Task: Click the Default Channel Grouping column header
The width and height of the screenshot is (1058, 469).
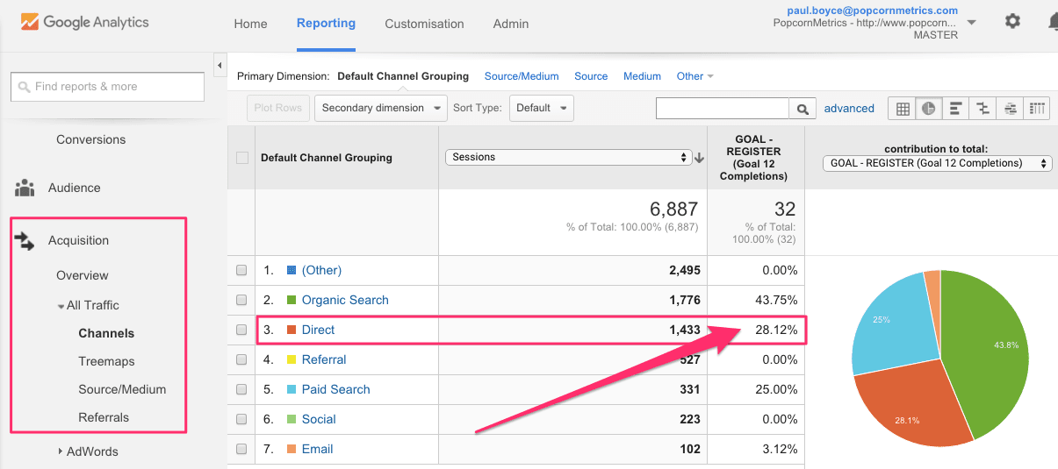Action: click(x=327, y=158)
